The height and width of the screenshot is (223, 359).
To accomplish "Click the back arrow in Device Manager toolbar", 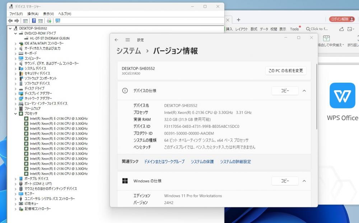I will pyautogui.click(x=10, y=21).
